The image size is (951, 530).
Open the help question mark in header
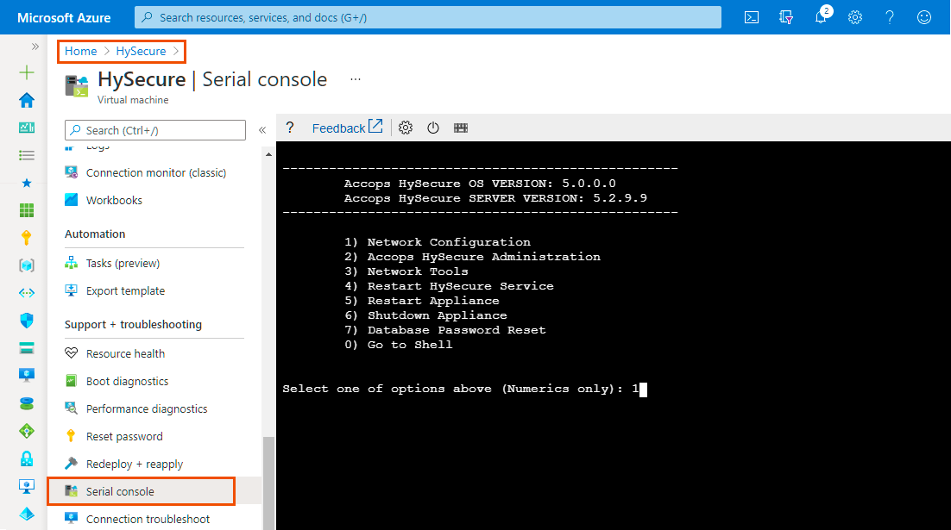click(x=890, y=17)
